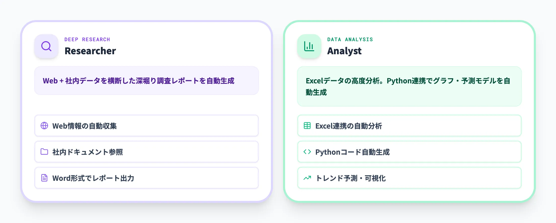Click the Analyst heading text
The height and width of the screenshot is (223, 556).
344,51
